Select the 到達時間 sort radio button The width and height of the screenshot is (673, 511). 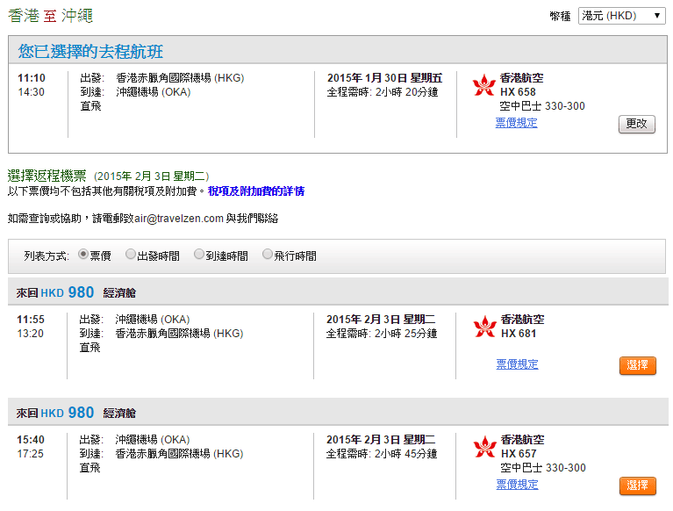click(199, 255)
